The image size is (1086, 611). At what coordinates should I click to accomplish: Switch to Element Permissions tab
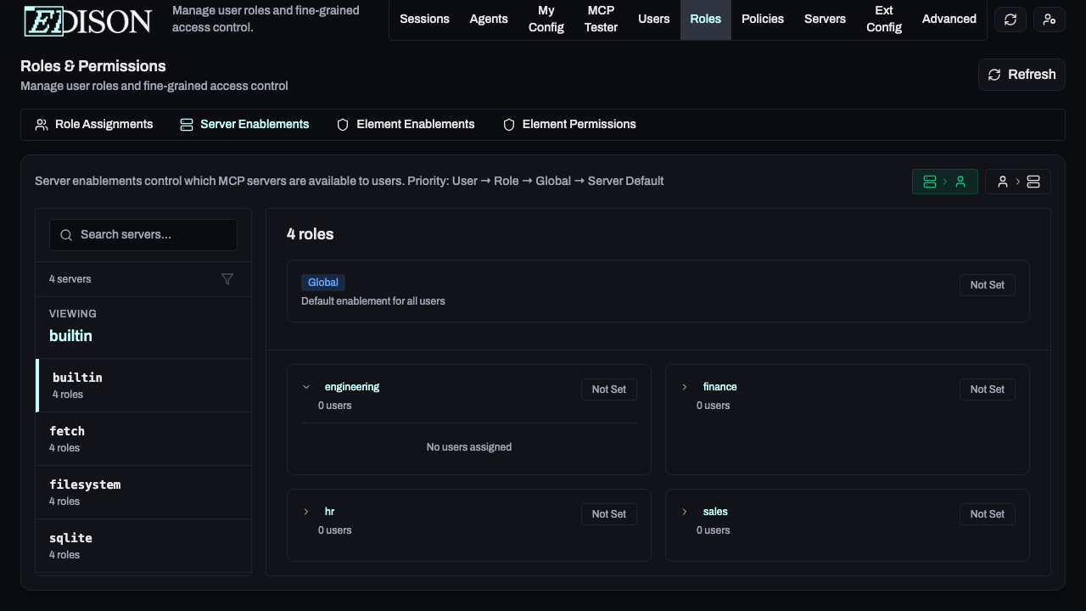coord(569,124)
